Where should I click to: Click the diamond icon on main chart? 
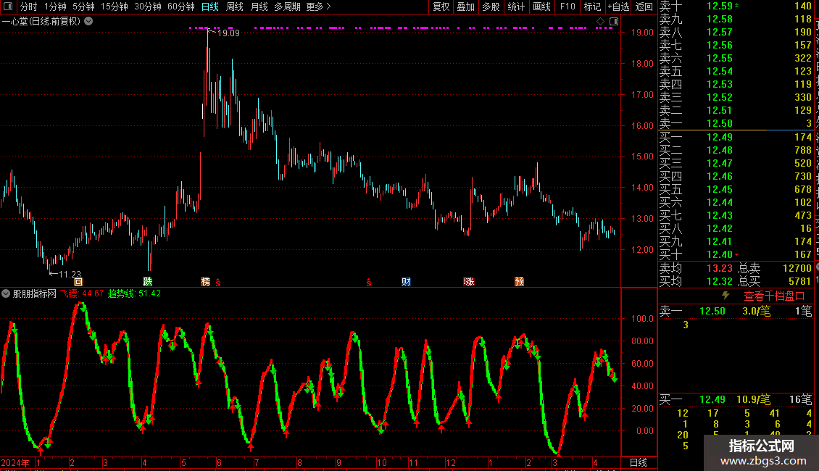click(600, 22)
